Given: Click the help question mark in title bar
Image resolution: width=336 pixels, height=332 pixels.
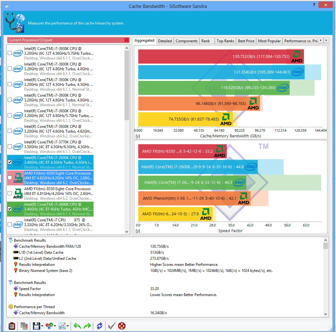Looking at the screenshot, I should tap(314, 5).
